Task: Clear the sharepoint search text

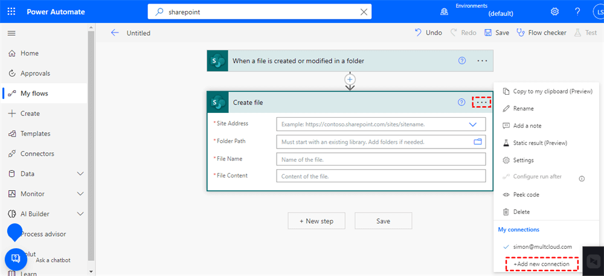Action: pos(363,12)
